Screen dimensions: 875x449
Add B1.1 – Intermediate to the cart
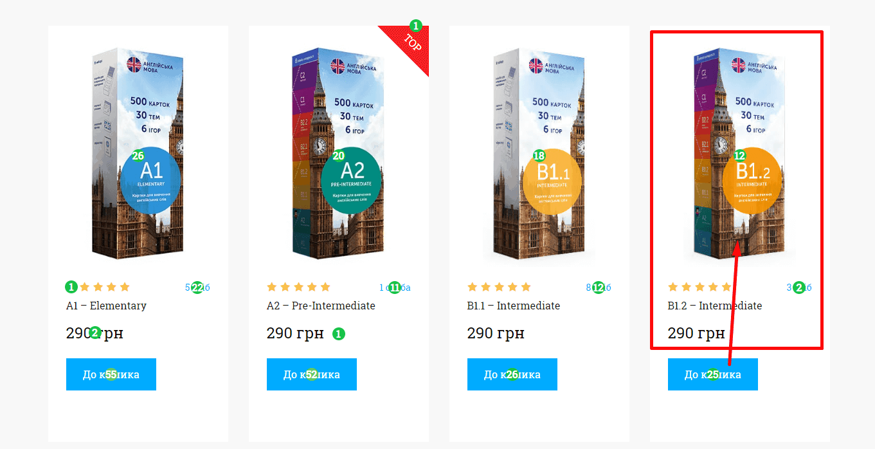(512, 374)
